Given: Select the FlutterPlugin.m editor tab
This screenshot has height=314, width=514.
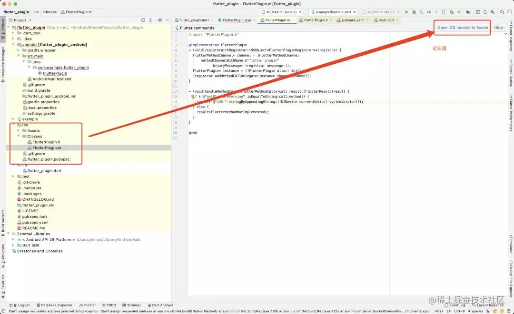Looking at the screenshot, I should 277,20.
